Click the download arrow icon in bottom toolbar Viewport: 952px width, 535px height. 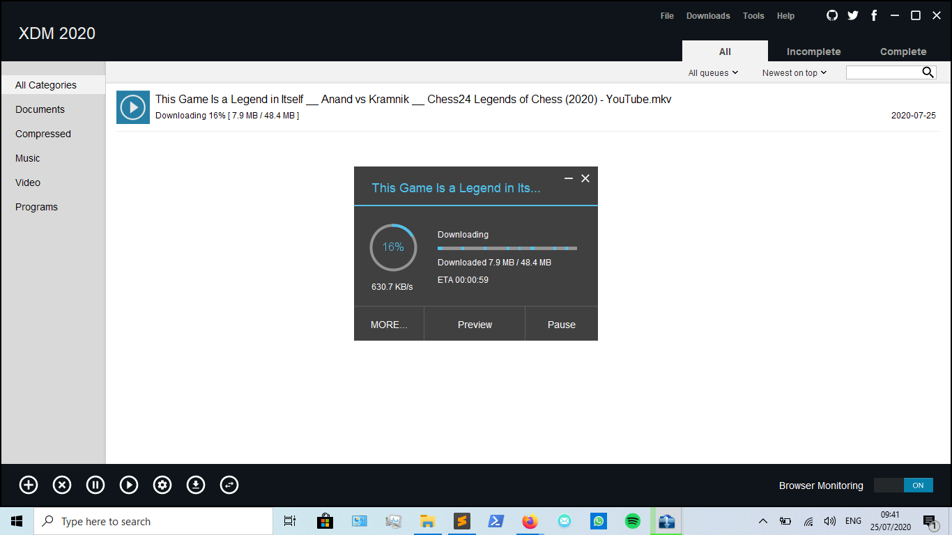click(195, 485)
